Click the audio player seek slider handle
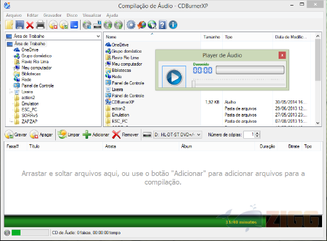This screenshot has width=327, height=241. [194, 84]
